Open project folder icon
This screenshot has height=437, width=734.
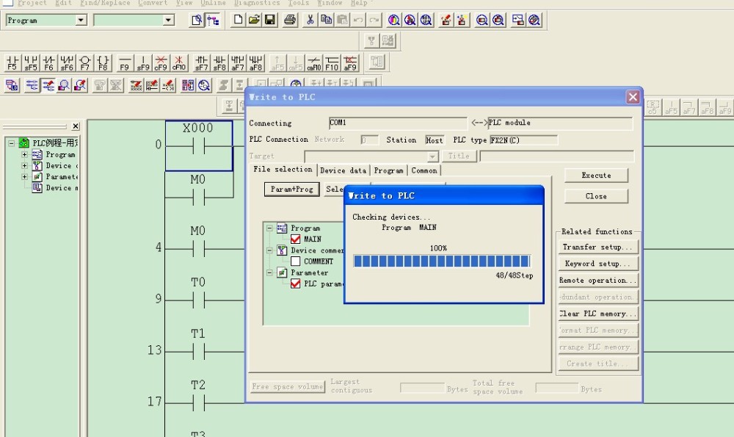pyautogui.click(x=254, y=20)
